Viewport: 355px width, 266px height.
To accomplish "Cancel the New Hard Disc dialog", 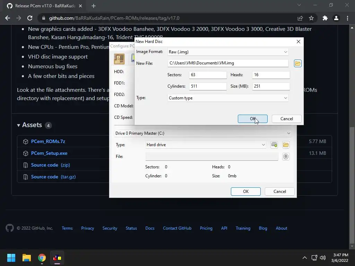I will pyautogui.click(x=286, y=119).
